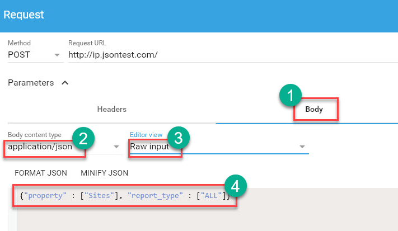Focus the Request URL input field
This screenshot has height=231, width=398.
point(224,55)
